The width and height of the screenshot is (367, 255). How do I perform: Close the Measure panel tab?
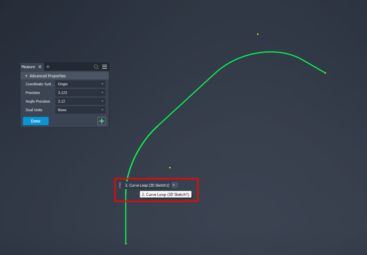tap(40, 67)
